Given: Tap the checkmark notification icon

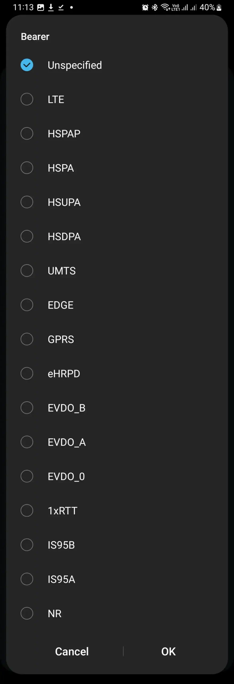Looking at the screenshot, I should pos(61,7).
